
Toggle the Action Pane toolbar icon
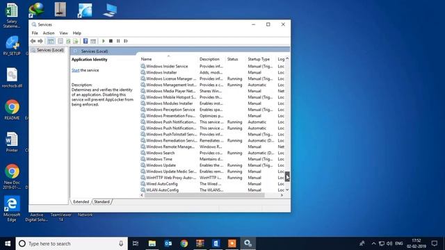click(93, 41)
